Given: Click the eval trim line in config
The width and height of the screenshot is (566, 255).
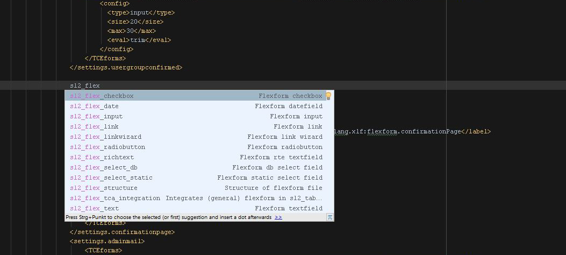Looking at the screenshot, I should coord(139,40).
